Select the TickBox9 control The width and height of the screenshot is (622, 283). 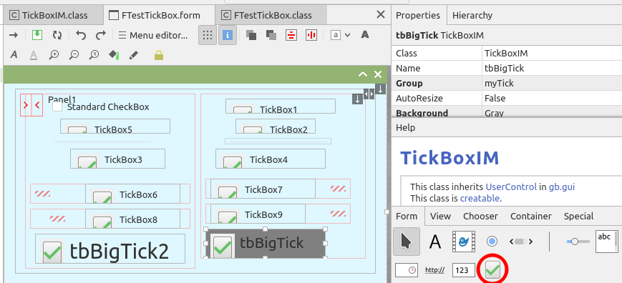point(258,214)
